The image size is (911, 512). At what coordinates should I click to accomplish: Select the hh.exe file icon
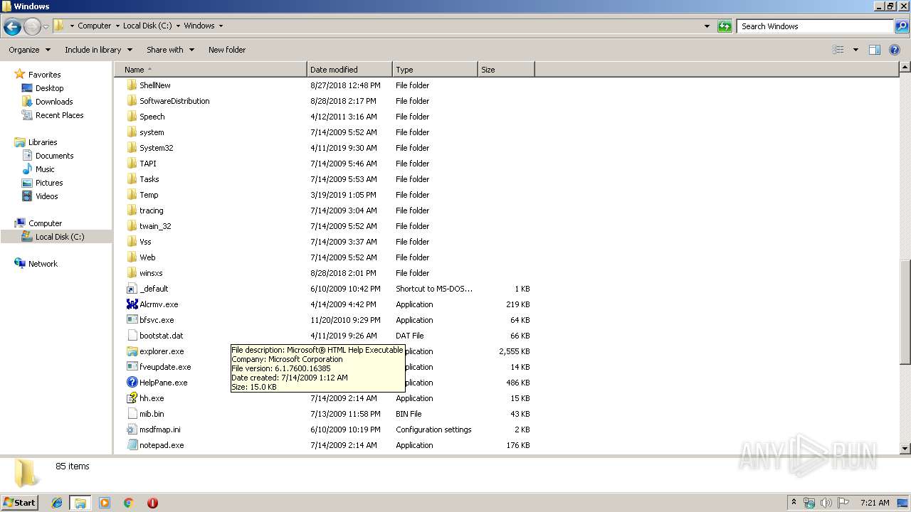(132, 398)
